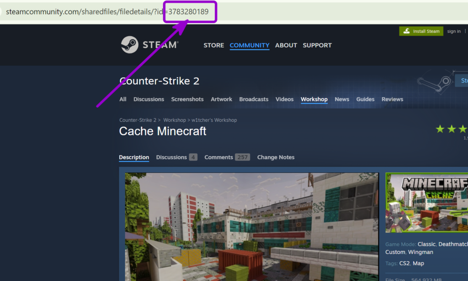Viewport: 468px width, 281px height.
Task: Click the large Cache Minecraft screenshot
Action: 252,227
